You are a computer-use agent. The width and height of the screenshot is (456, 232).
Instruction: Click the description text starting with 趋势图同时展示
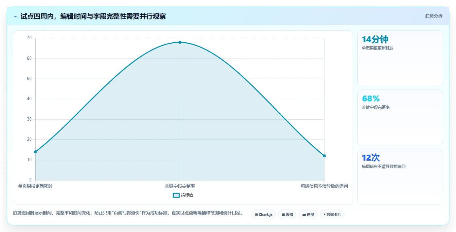[x=128, y=213]
